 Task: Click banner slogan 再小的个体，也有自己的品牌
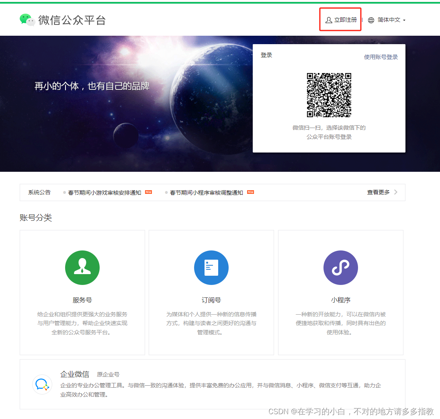(x=92, y=86)
